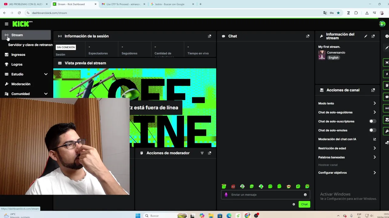Click the purple microphone icon in chat box
The height and width of the screenshot is (218, 389).
pyautogui.click(x=226, y=195)
